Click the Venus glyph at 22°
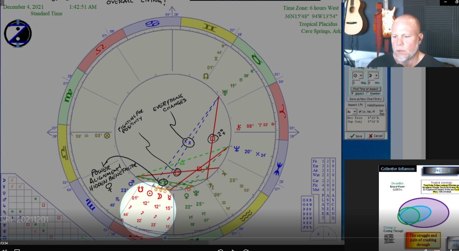459x251 pixels. 186,196
